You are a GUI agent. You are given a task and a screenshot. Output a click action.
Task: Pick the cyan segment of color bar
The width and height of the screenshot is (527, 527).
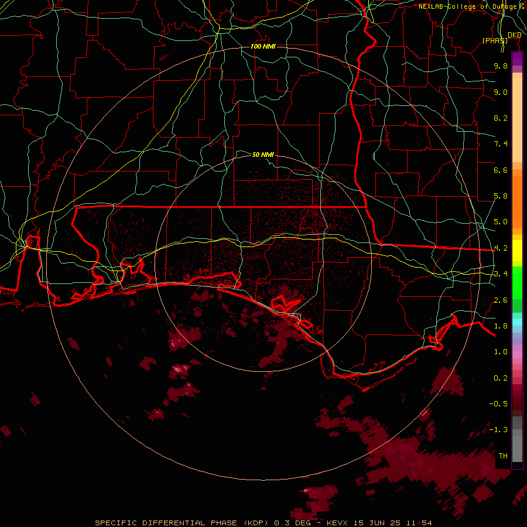[x=517, y=322]
